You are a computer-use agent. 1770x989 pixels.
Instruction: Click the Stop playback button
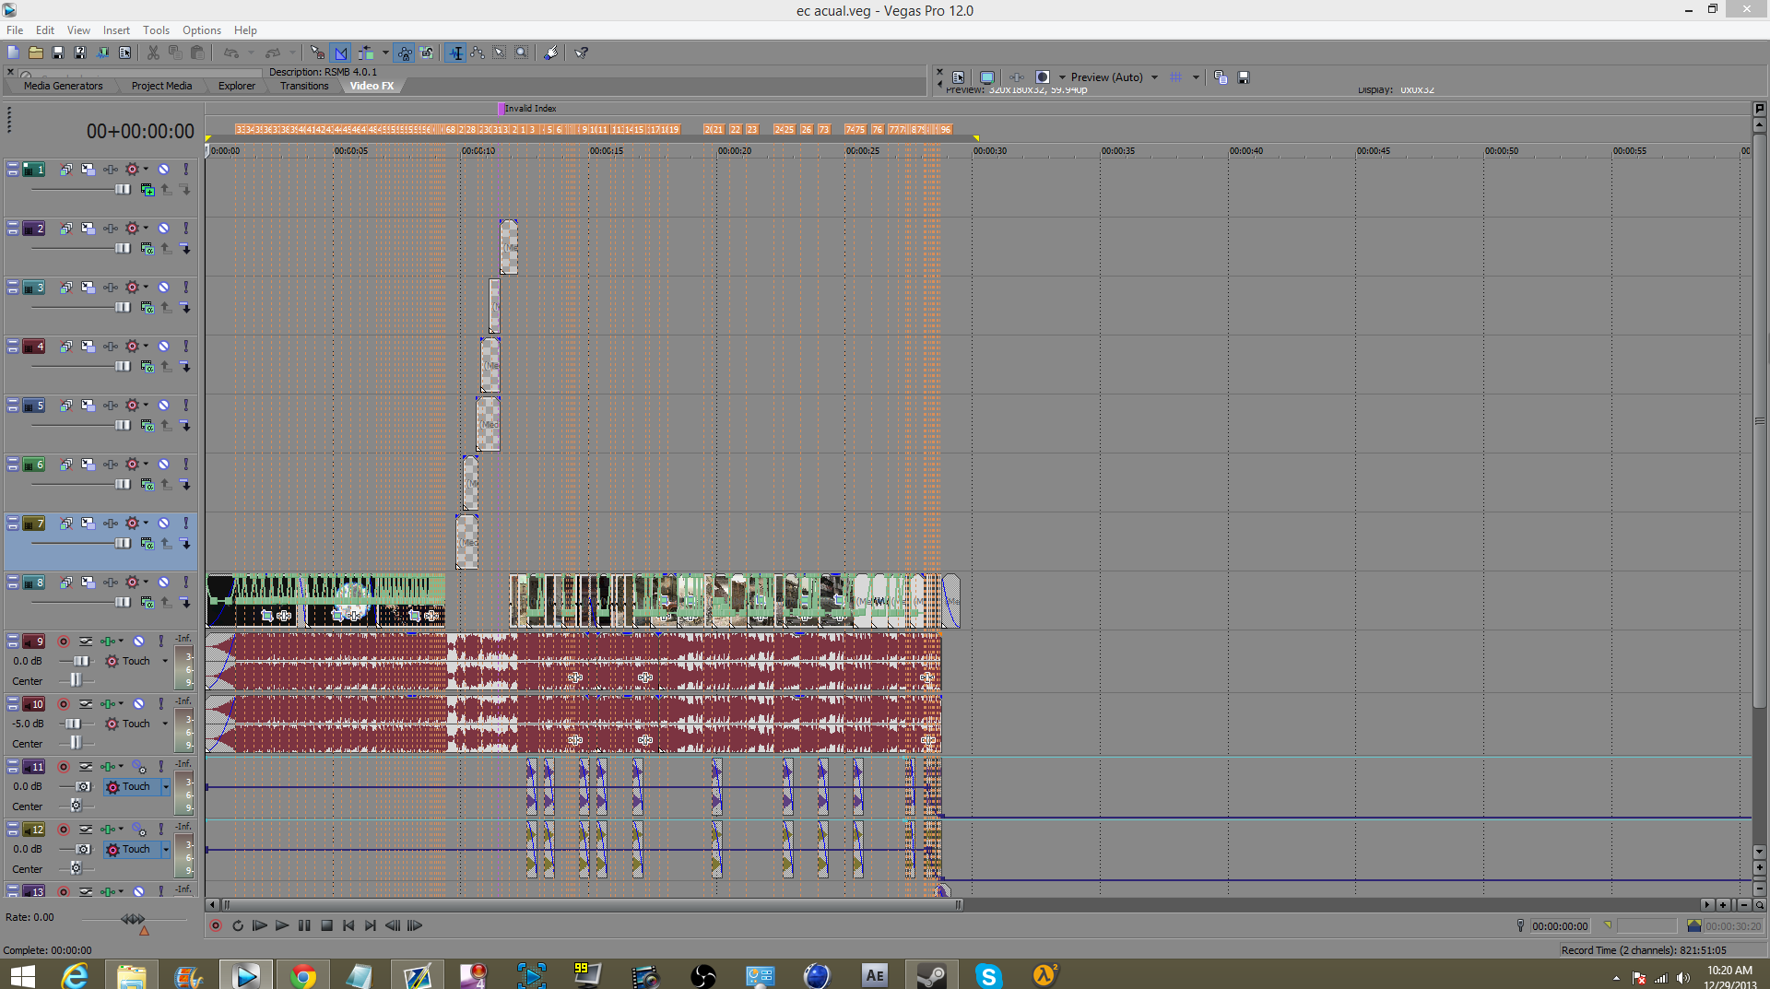(326, 925)
